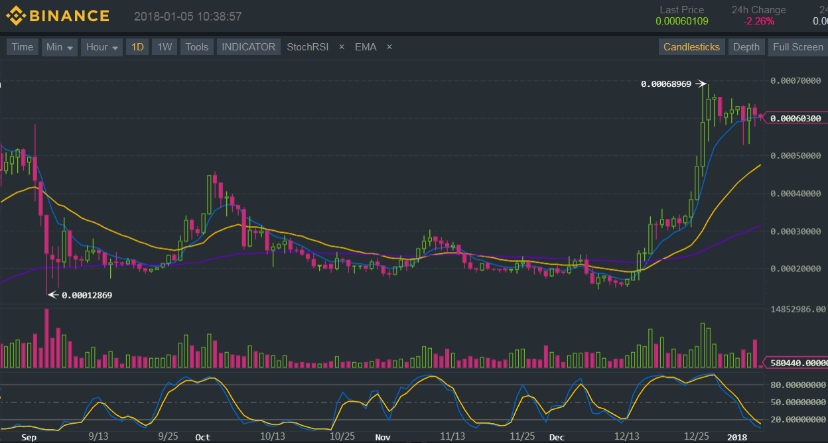
Task: Click the 12/13 date label
Action: pyautogui.click(x=626, y=437)
